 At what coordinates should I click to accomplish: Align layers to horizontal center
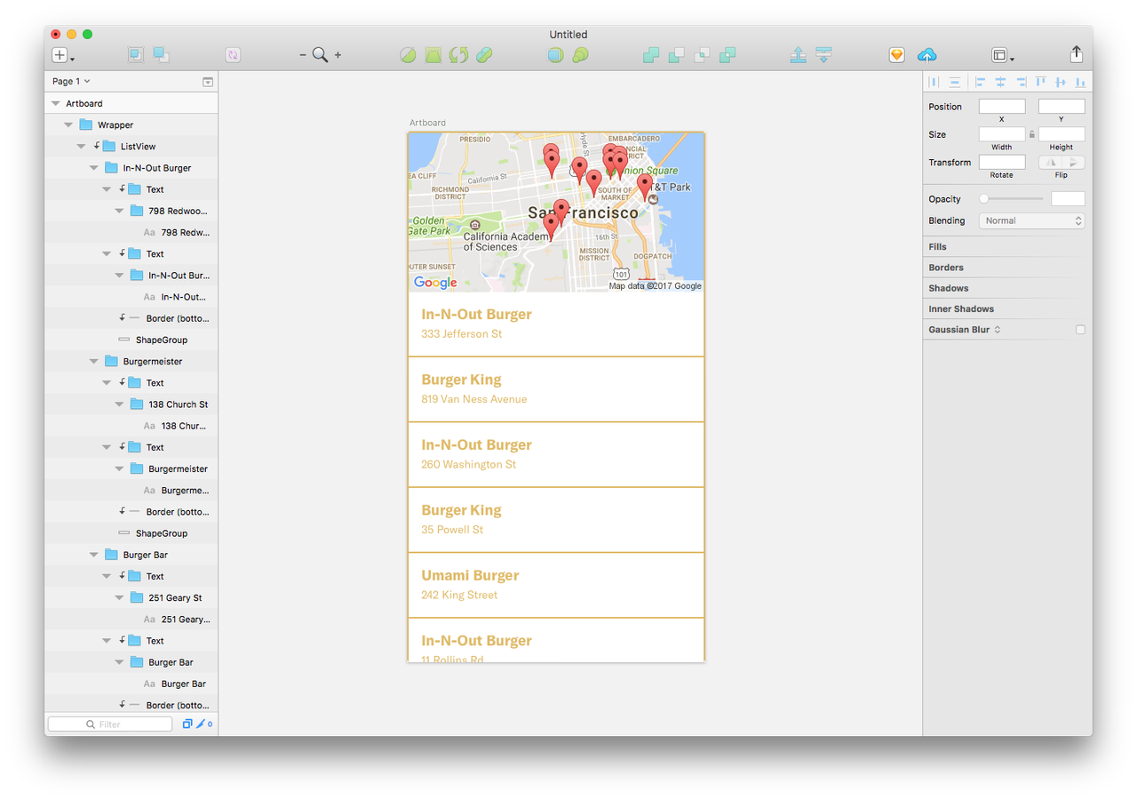1000,82
